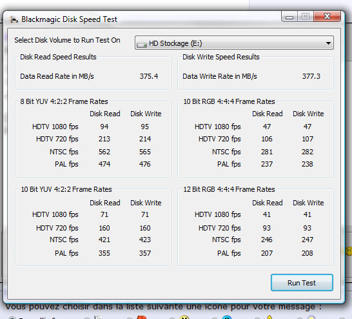The image size is (352, 319).
Task: Click the 'Data Read Rate in MB/s' label
Action: pyautogui.click(x=57, y=76)
